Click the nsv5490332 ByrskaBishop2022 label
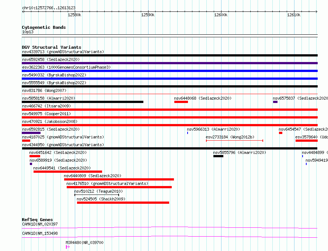 coord(54,75)
